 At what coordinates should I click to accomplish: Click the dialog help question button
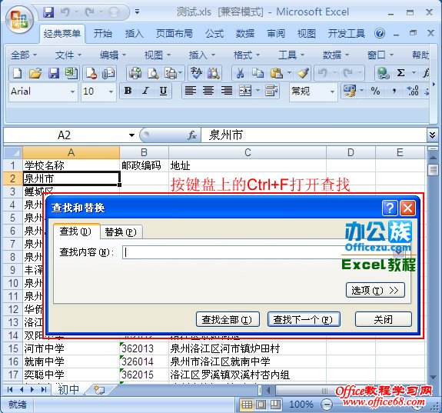390,208
